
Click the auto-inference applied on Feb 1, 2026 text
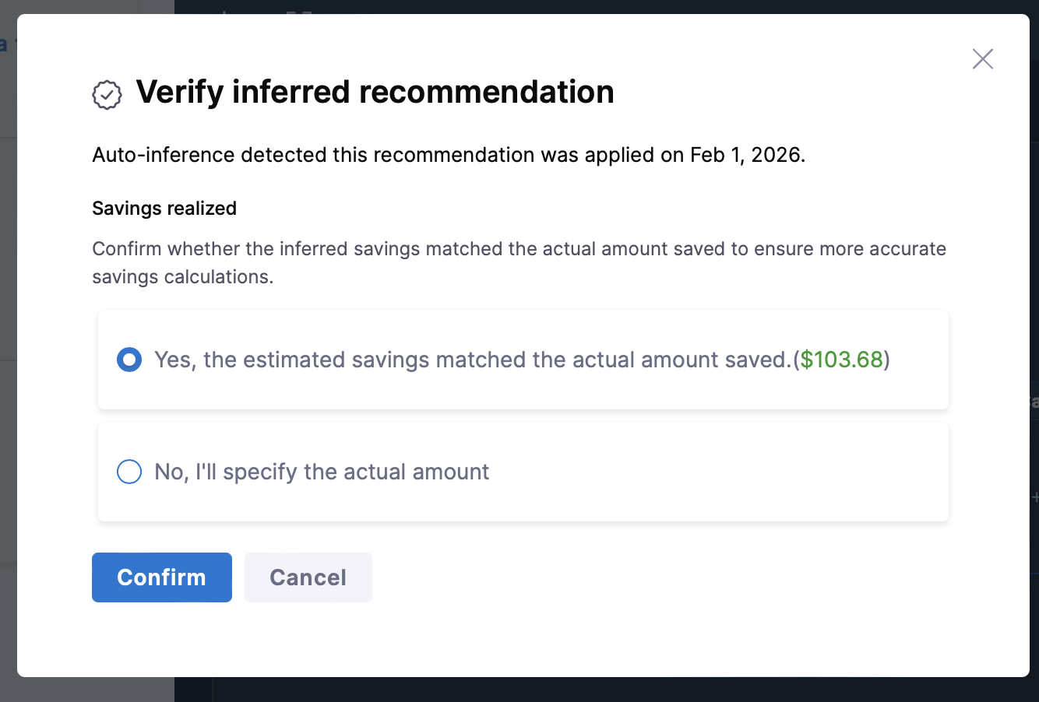coord(389,155)
